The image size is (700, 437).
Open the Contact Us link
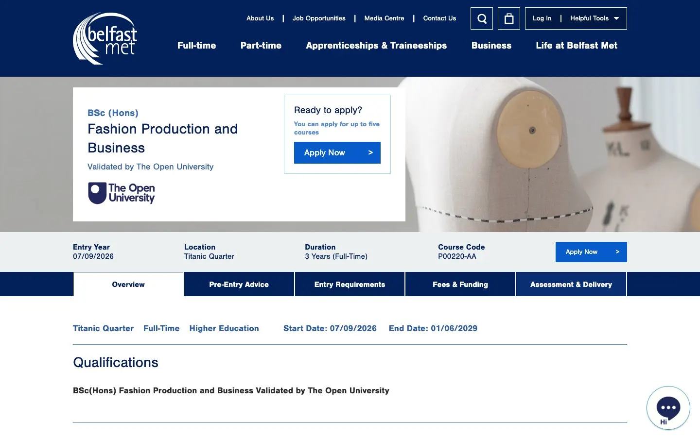439,18
